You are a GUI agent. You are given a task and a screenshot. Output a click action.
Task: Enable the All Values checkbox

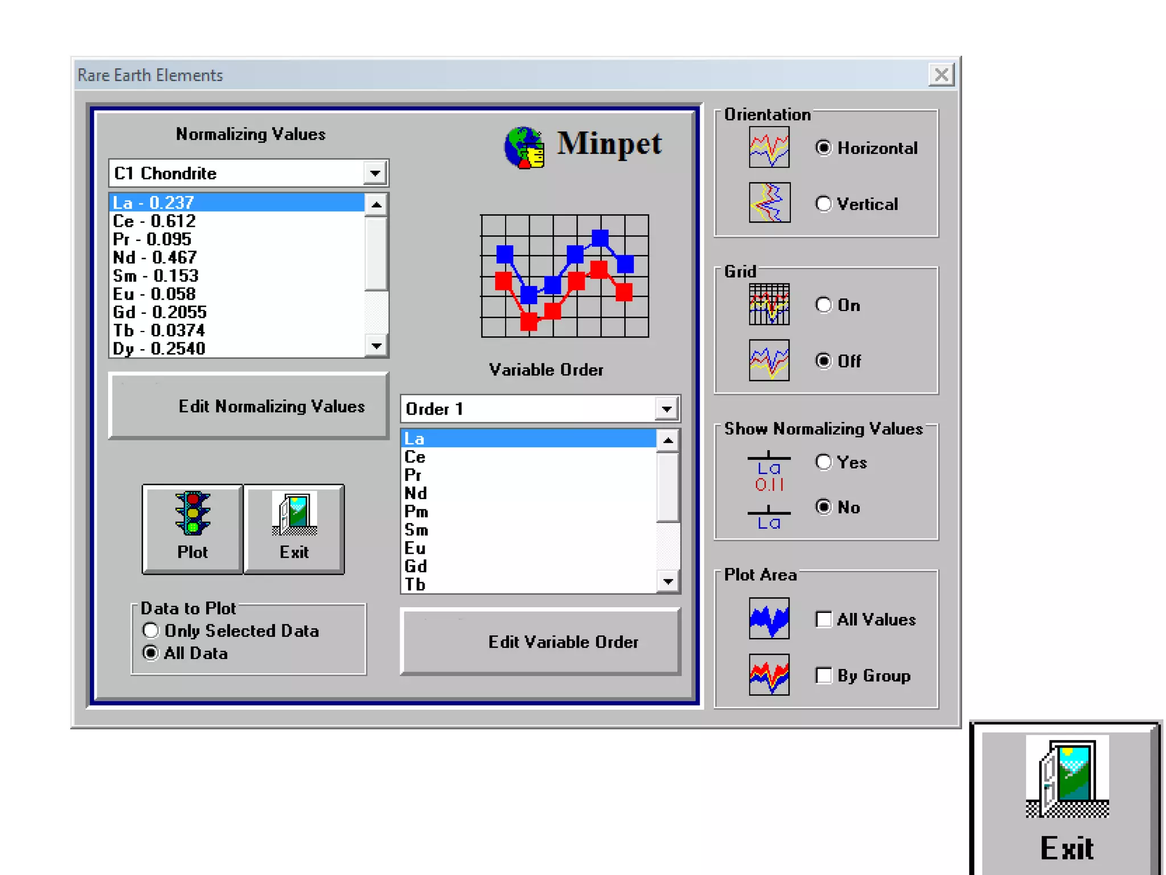(823, 619)
